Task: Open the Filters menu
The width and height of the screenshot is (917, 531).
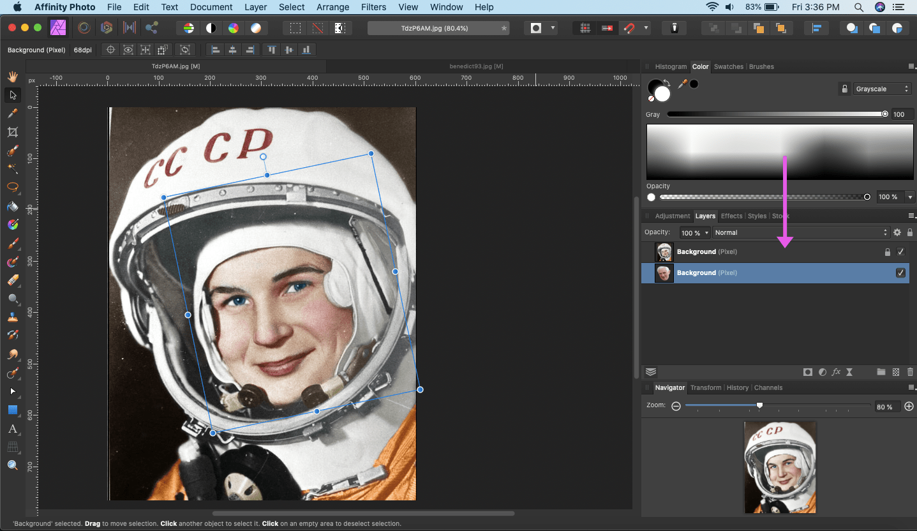Action: [373, 7]
